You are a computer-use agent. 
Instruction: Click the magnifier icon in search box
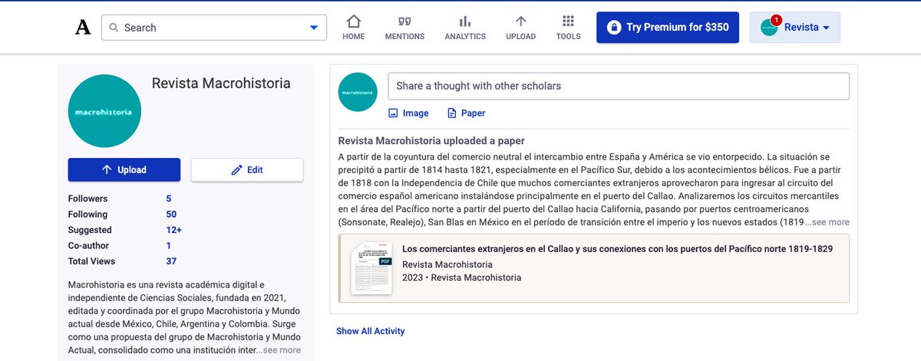click(x=114, y=28)
